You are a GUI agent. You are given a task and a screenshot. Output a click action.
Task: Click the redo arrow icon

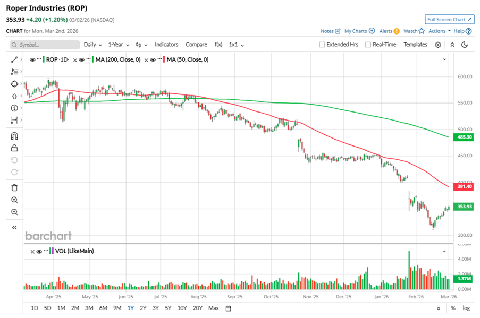coord(14,172)
